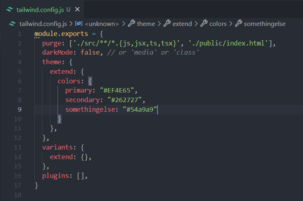Image resolution: width=303 pixels, height=201 pixels.
Task: Click the extend key on line 5
Action: click(61, 71)
